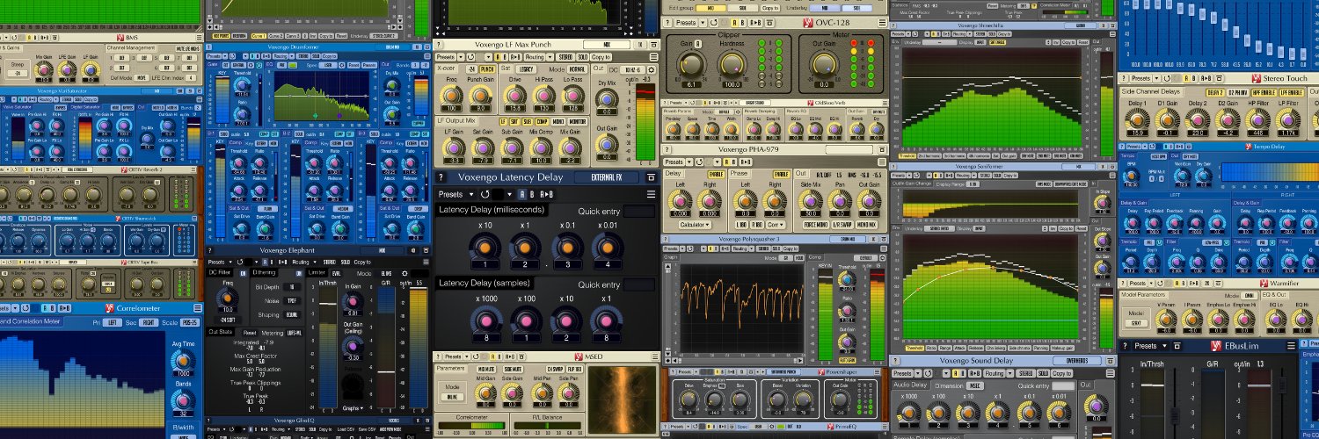Open Latency Delay hamburger menu
1319x439 pixels.
(651, 194)
